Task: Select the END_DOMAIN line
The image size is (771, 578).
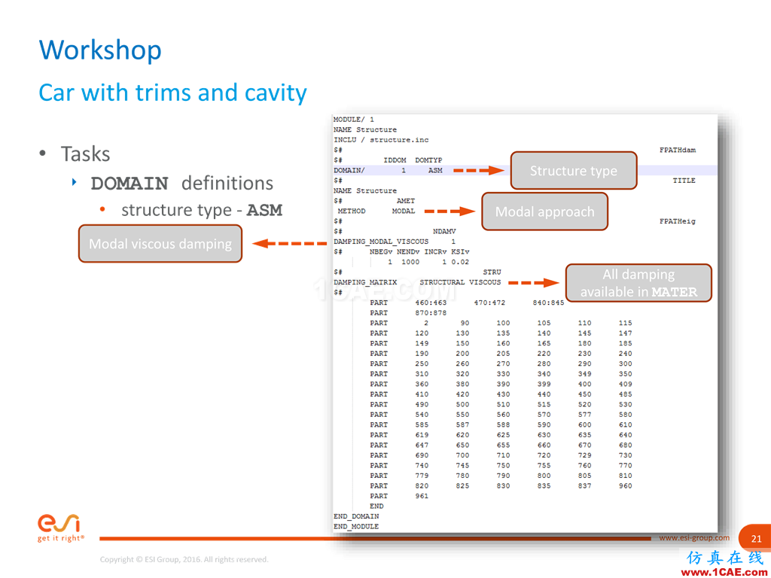Action: coord(356,516)
